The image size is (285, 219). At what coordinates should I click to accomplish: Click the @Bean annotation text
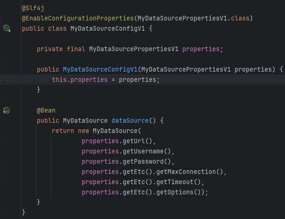[x=46, y=110]
